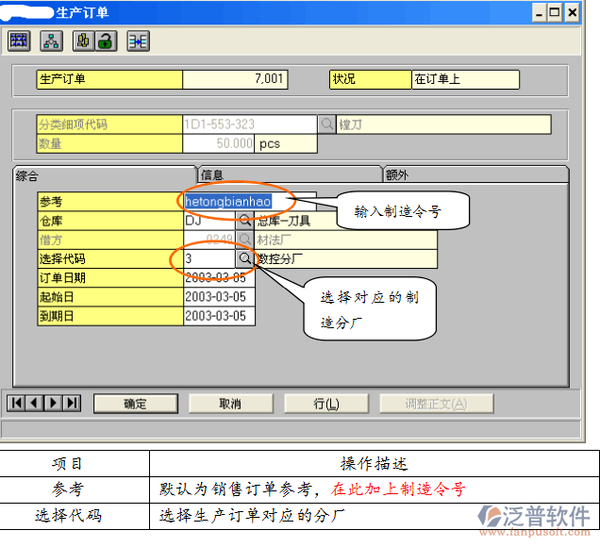Click the debit name 材法厂
Image resolution: width=600 pixels, height=547 pixels.
tap(274, 240)
